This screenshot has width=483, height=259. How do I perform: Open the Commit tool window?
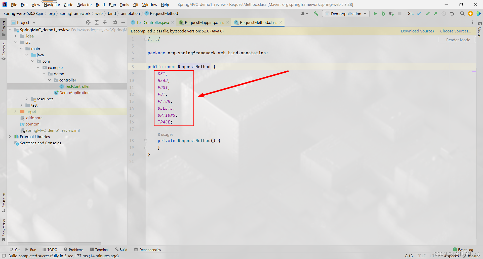[4, 52]
